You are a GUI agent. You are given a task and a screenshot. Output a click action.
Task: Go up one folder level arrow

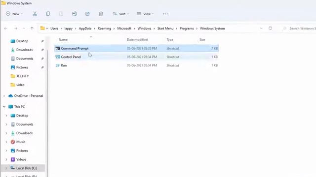32,29
